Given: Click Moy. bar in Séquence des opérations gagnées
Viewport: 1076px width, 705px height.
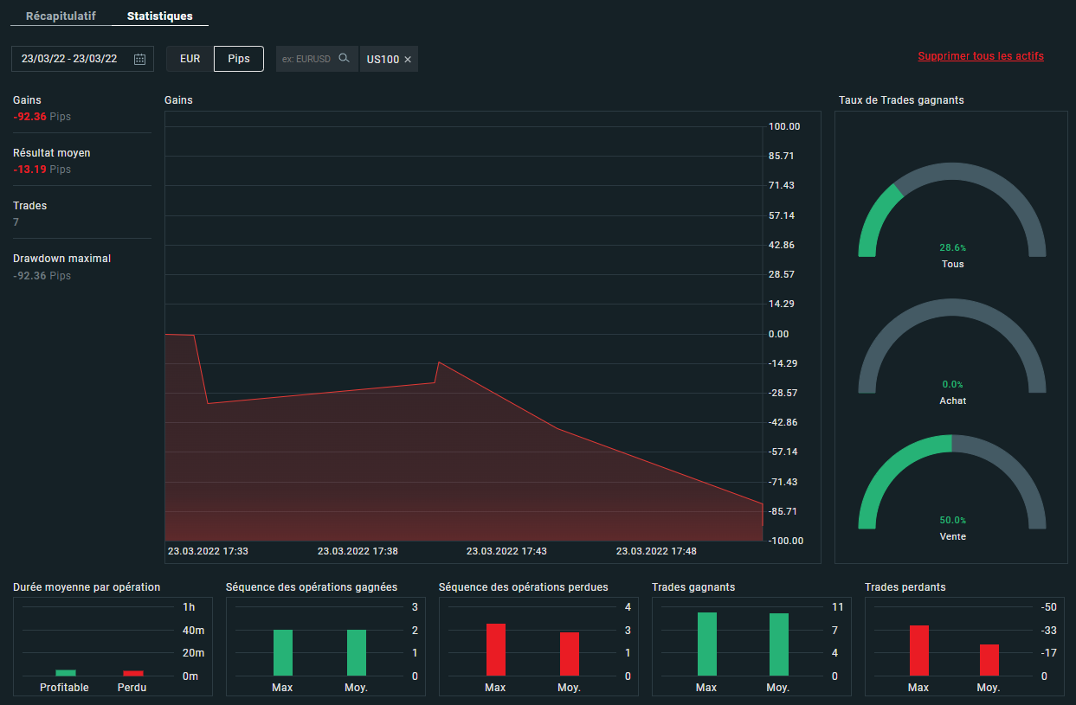Looking at the screenshot, I should point(357,653).
